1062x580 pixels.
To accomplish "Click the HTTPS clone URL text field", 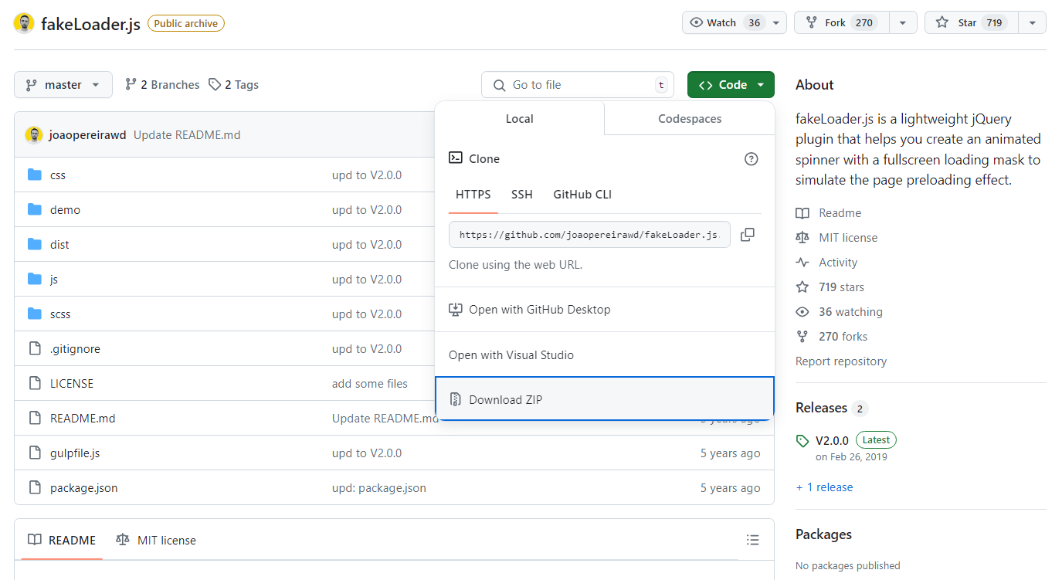I will (589, 235).
